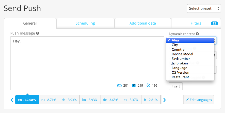Screen dimensions: 225x113
Task: Click the left arrow of language list
Action: (x=12, y=100)
